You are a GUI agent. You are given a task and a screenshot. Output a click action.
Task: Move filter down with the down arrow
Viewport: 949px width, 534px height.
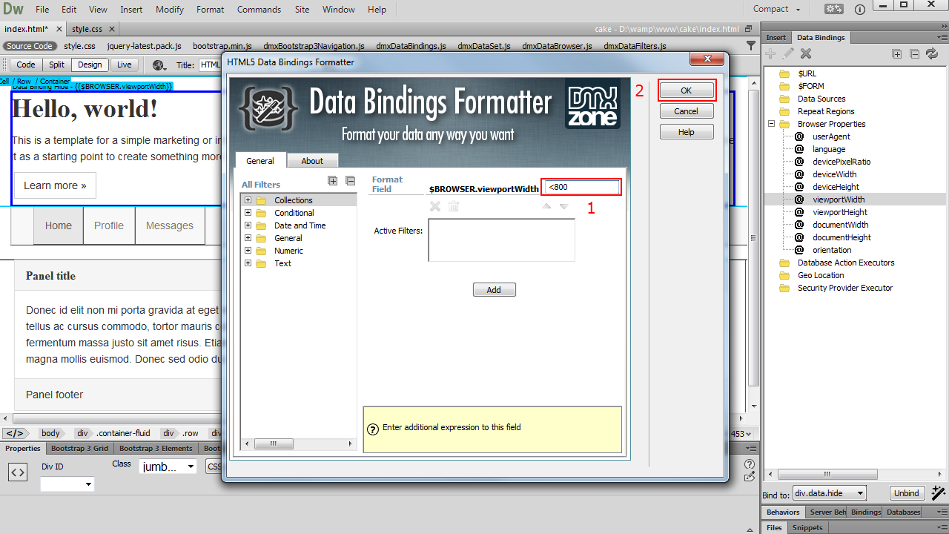click(564, 206)
